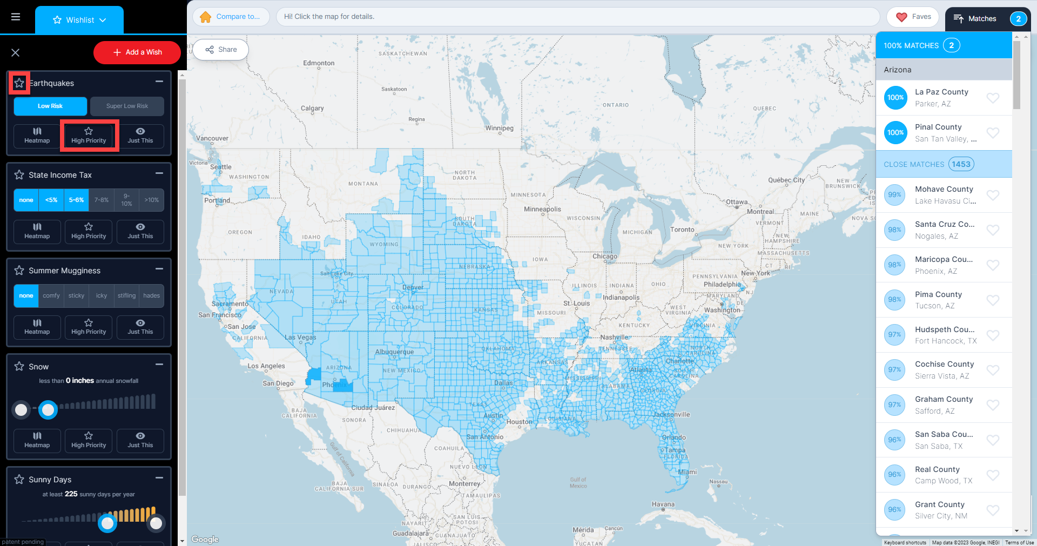Favorite Mohave County heart icon
1037x546 pixels.
[x=993, y=195]
